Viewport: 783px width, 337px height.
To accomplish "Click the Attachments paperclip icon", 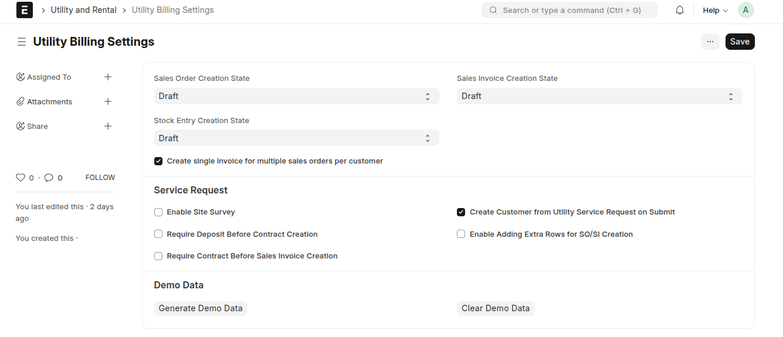I will 21,101.
